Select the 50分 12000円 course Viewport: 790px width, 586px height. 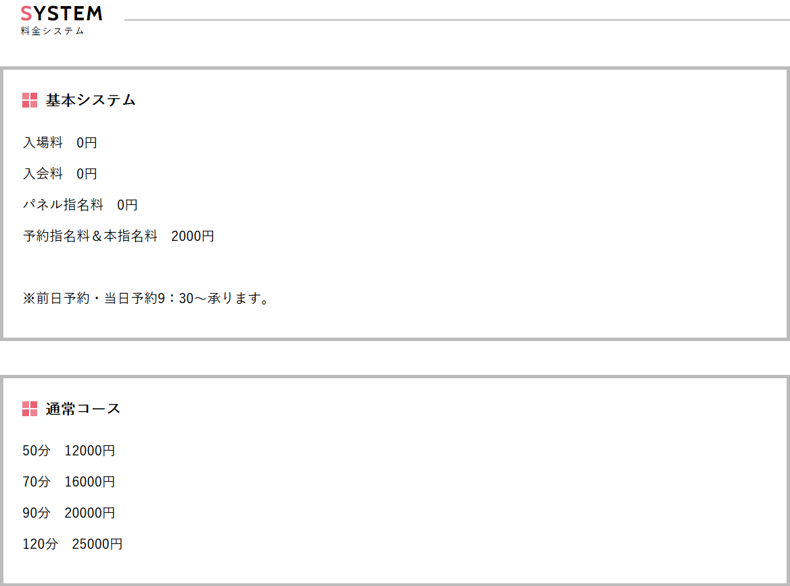coord(68,451)
